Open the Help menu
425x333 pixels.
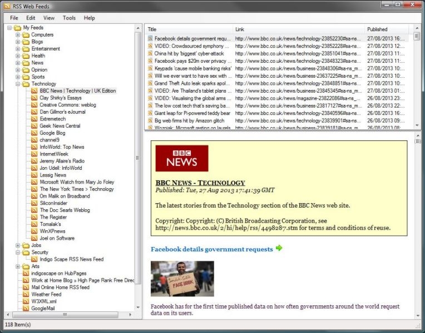89,18
